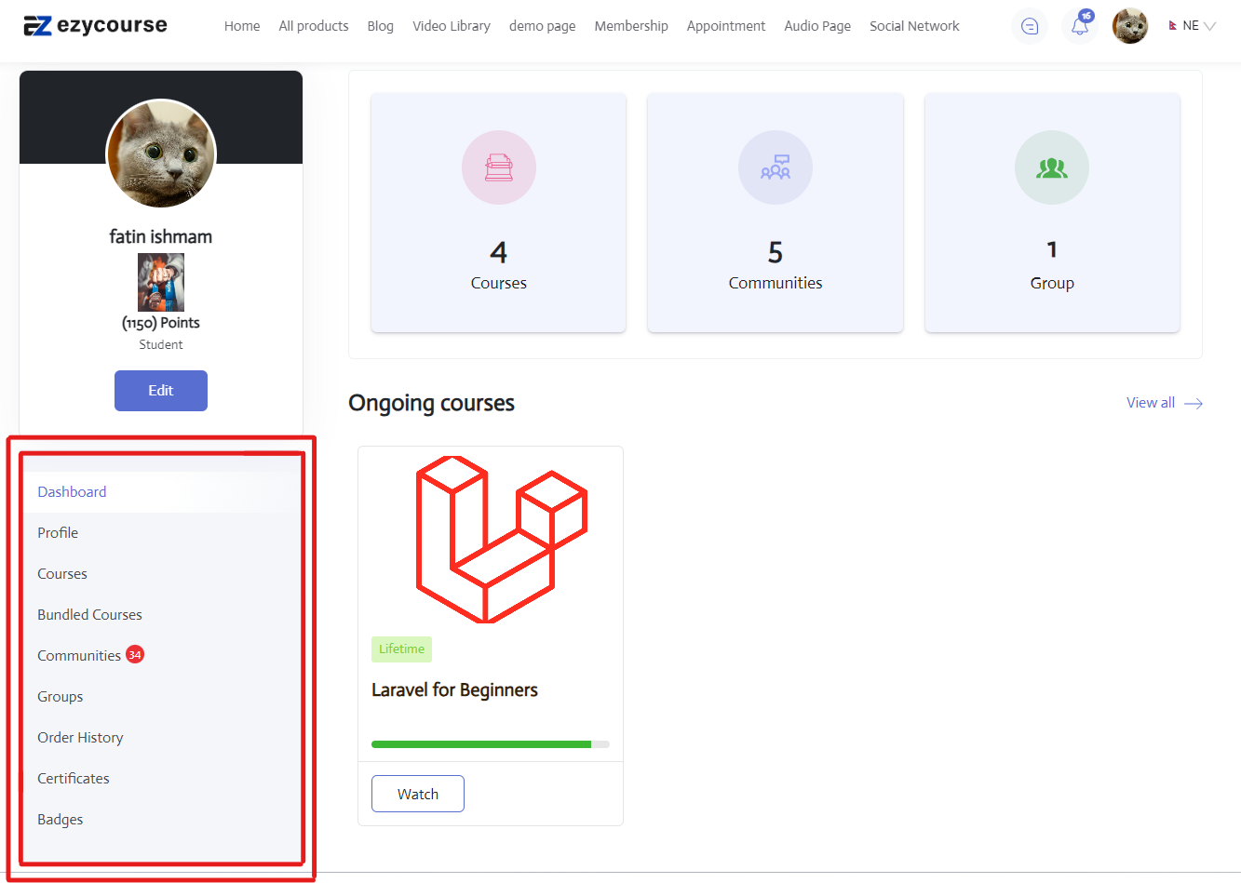This screenshot has height=883, width=1241.
Task: Open Audio Page in navigation
Action: click(x=817, y=26)
